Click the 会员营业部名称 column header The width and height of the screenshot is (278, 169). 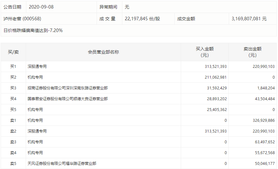coord(103,52)
